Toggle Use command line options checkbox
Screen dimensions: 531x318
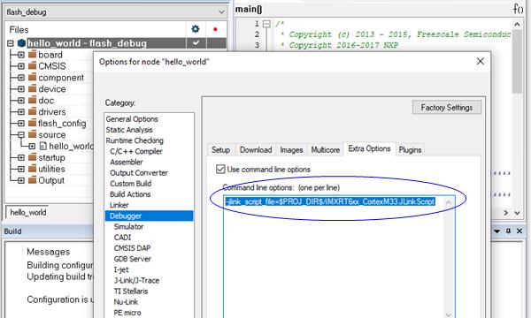220,169
